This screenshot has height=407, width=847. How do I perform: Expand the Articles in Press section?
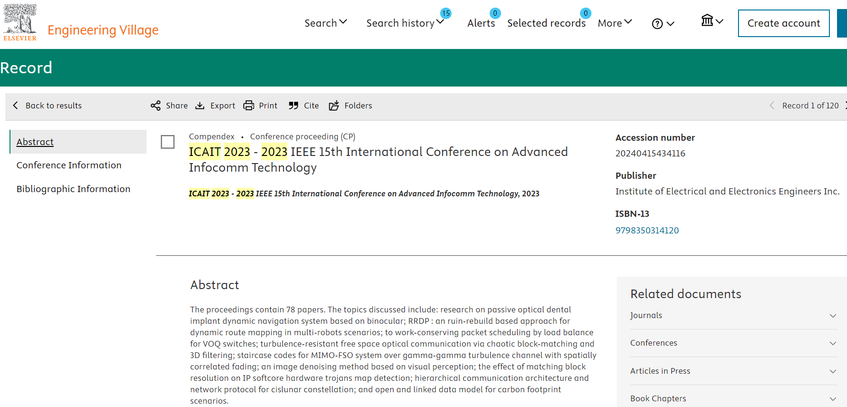833,371
